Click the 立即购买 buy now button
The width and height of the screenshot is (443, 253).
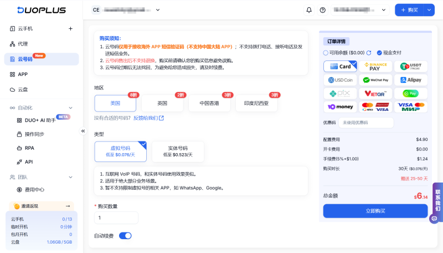pos(375,211)
